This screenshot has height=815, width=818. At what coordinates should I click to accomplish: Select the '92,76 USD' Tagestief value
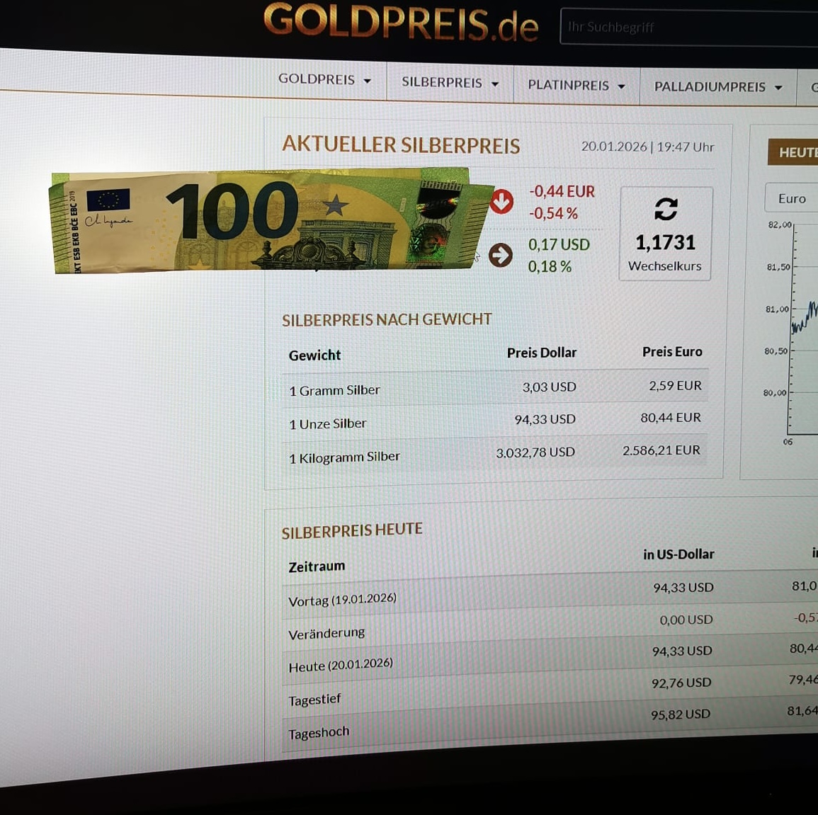click(681, 683)
